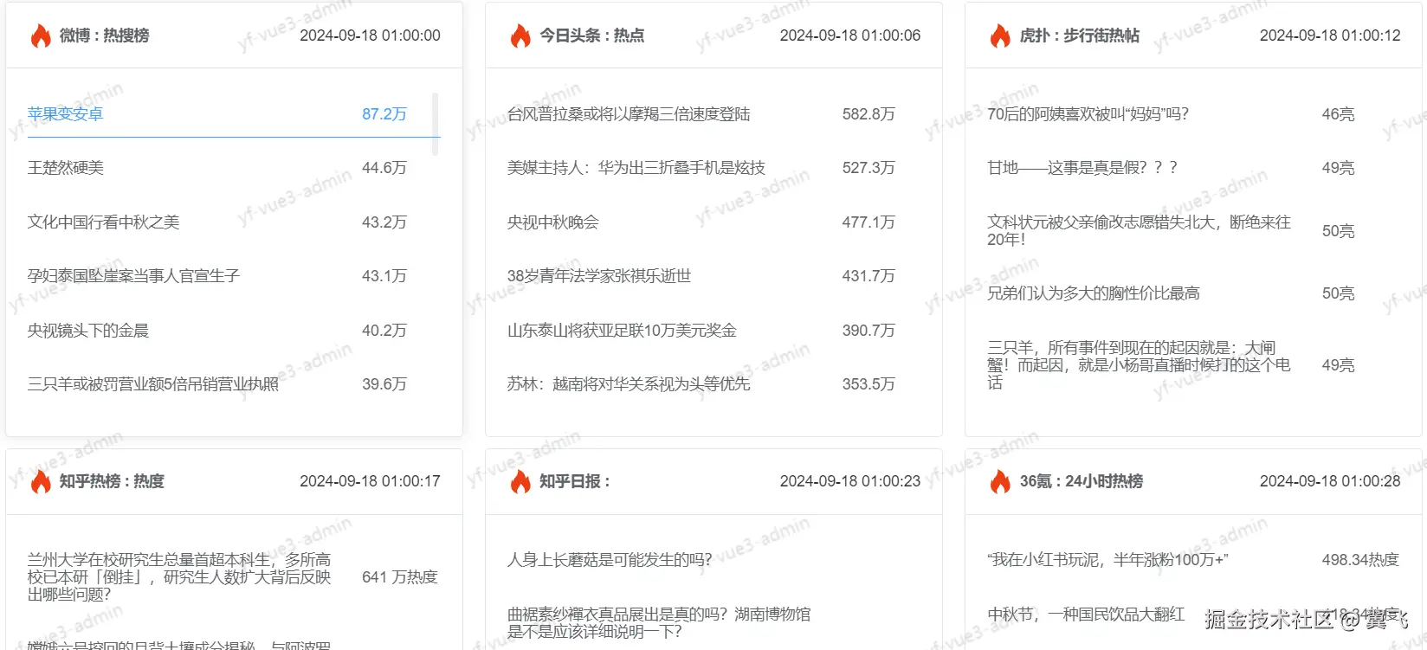Click the flame icon beside 知乎热榜:热度
Screen dimensions: 1427x650
[x=41, y=481]
